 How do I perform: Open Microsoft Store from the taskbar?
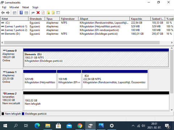pos(58,126)
